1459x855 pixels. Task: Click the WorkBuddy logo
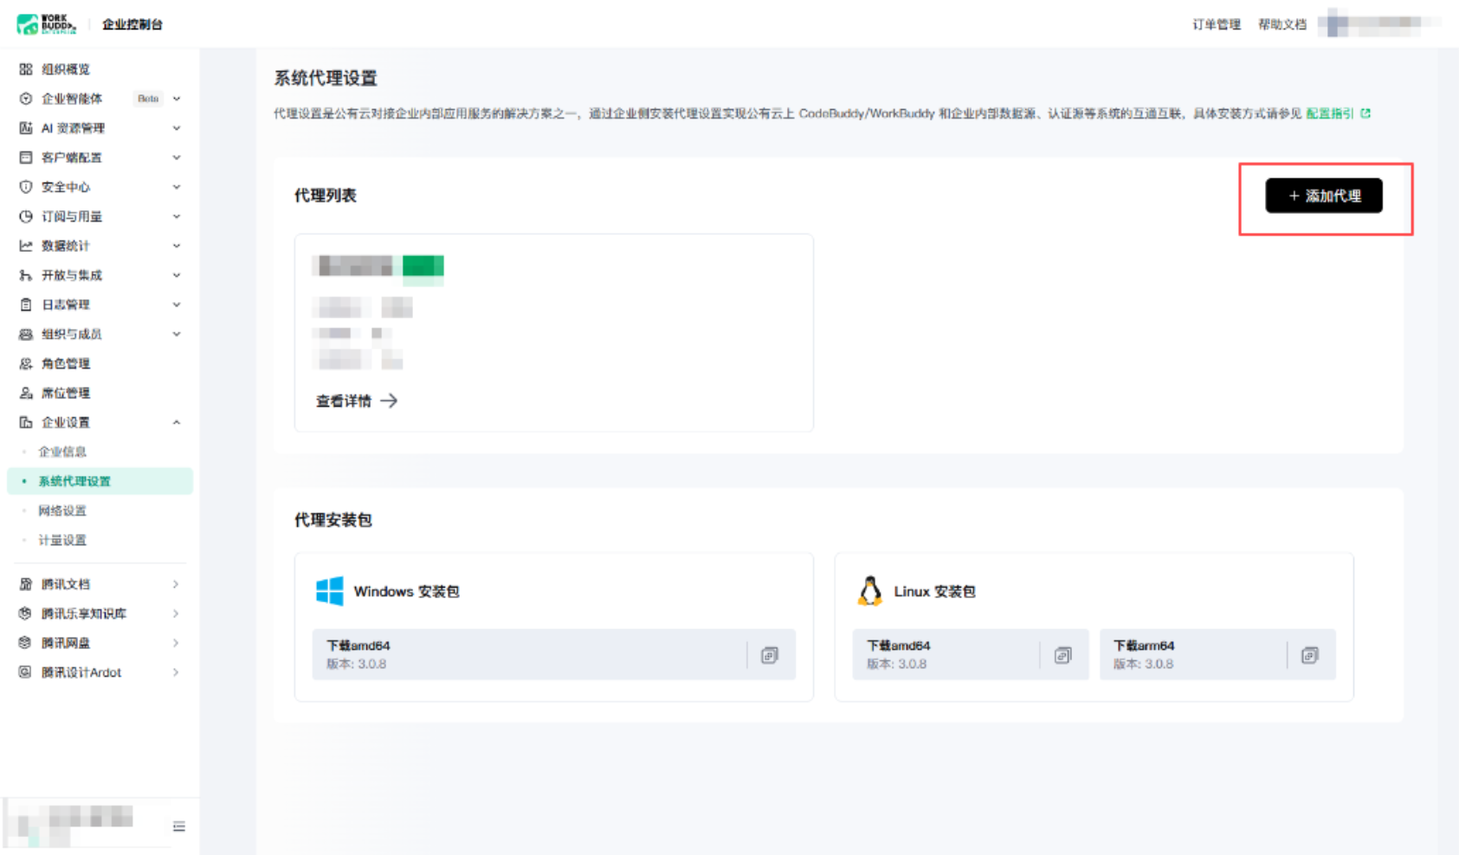pyautogui.click(x=47, y=24)
